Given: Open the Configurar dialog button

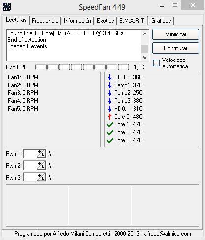Looking at the screenshot, I should pyautogui.click(x=176, y=48).
